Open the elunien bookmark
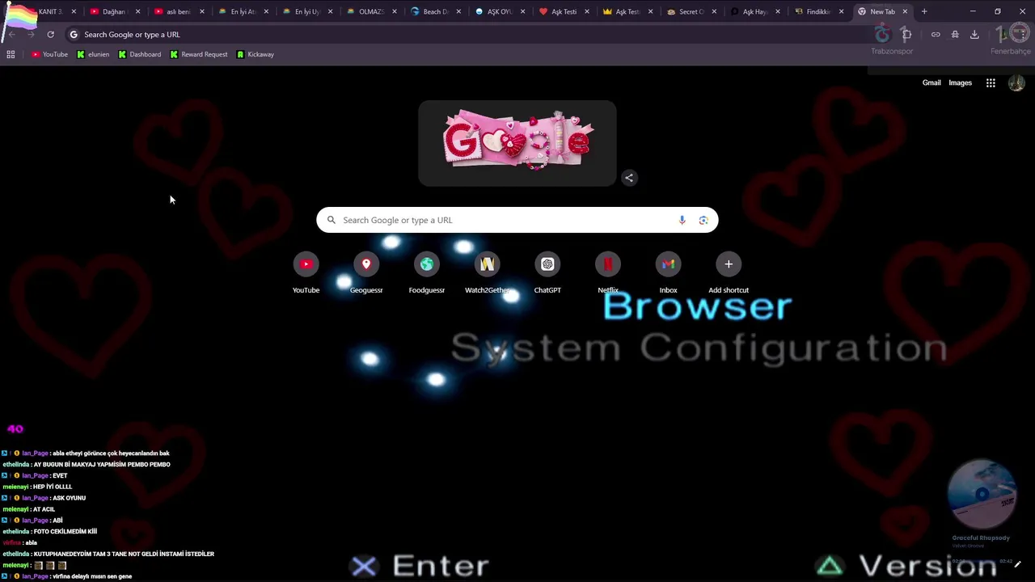 93,54
